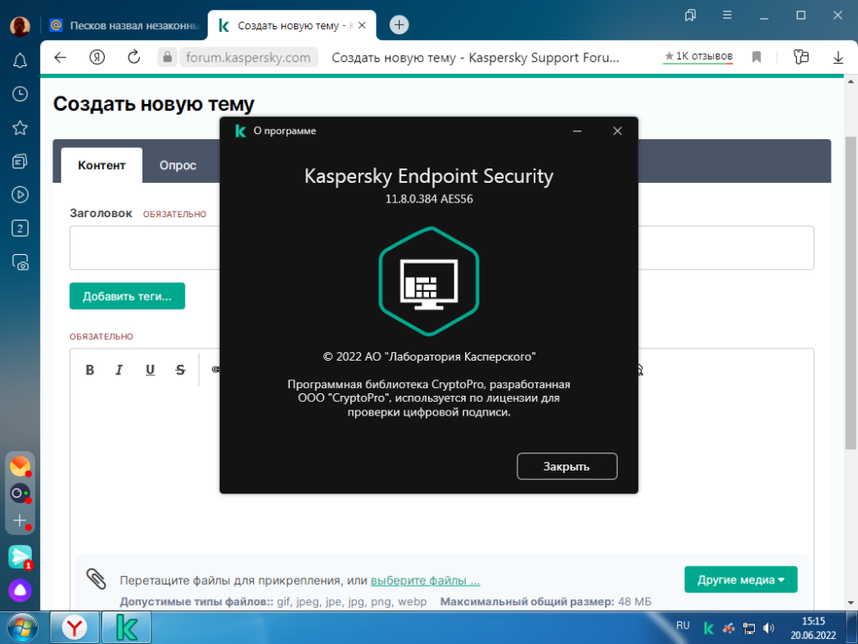Viewport: 858px width, 644px height.
Task: Open the new tab plus button
Action: [399, 25]
